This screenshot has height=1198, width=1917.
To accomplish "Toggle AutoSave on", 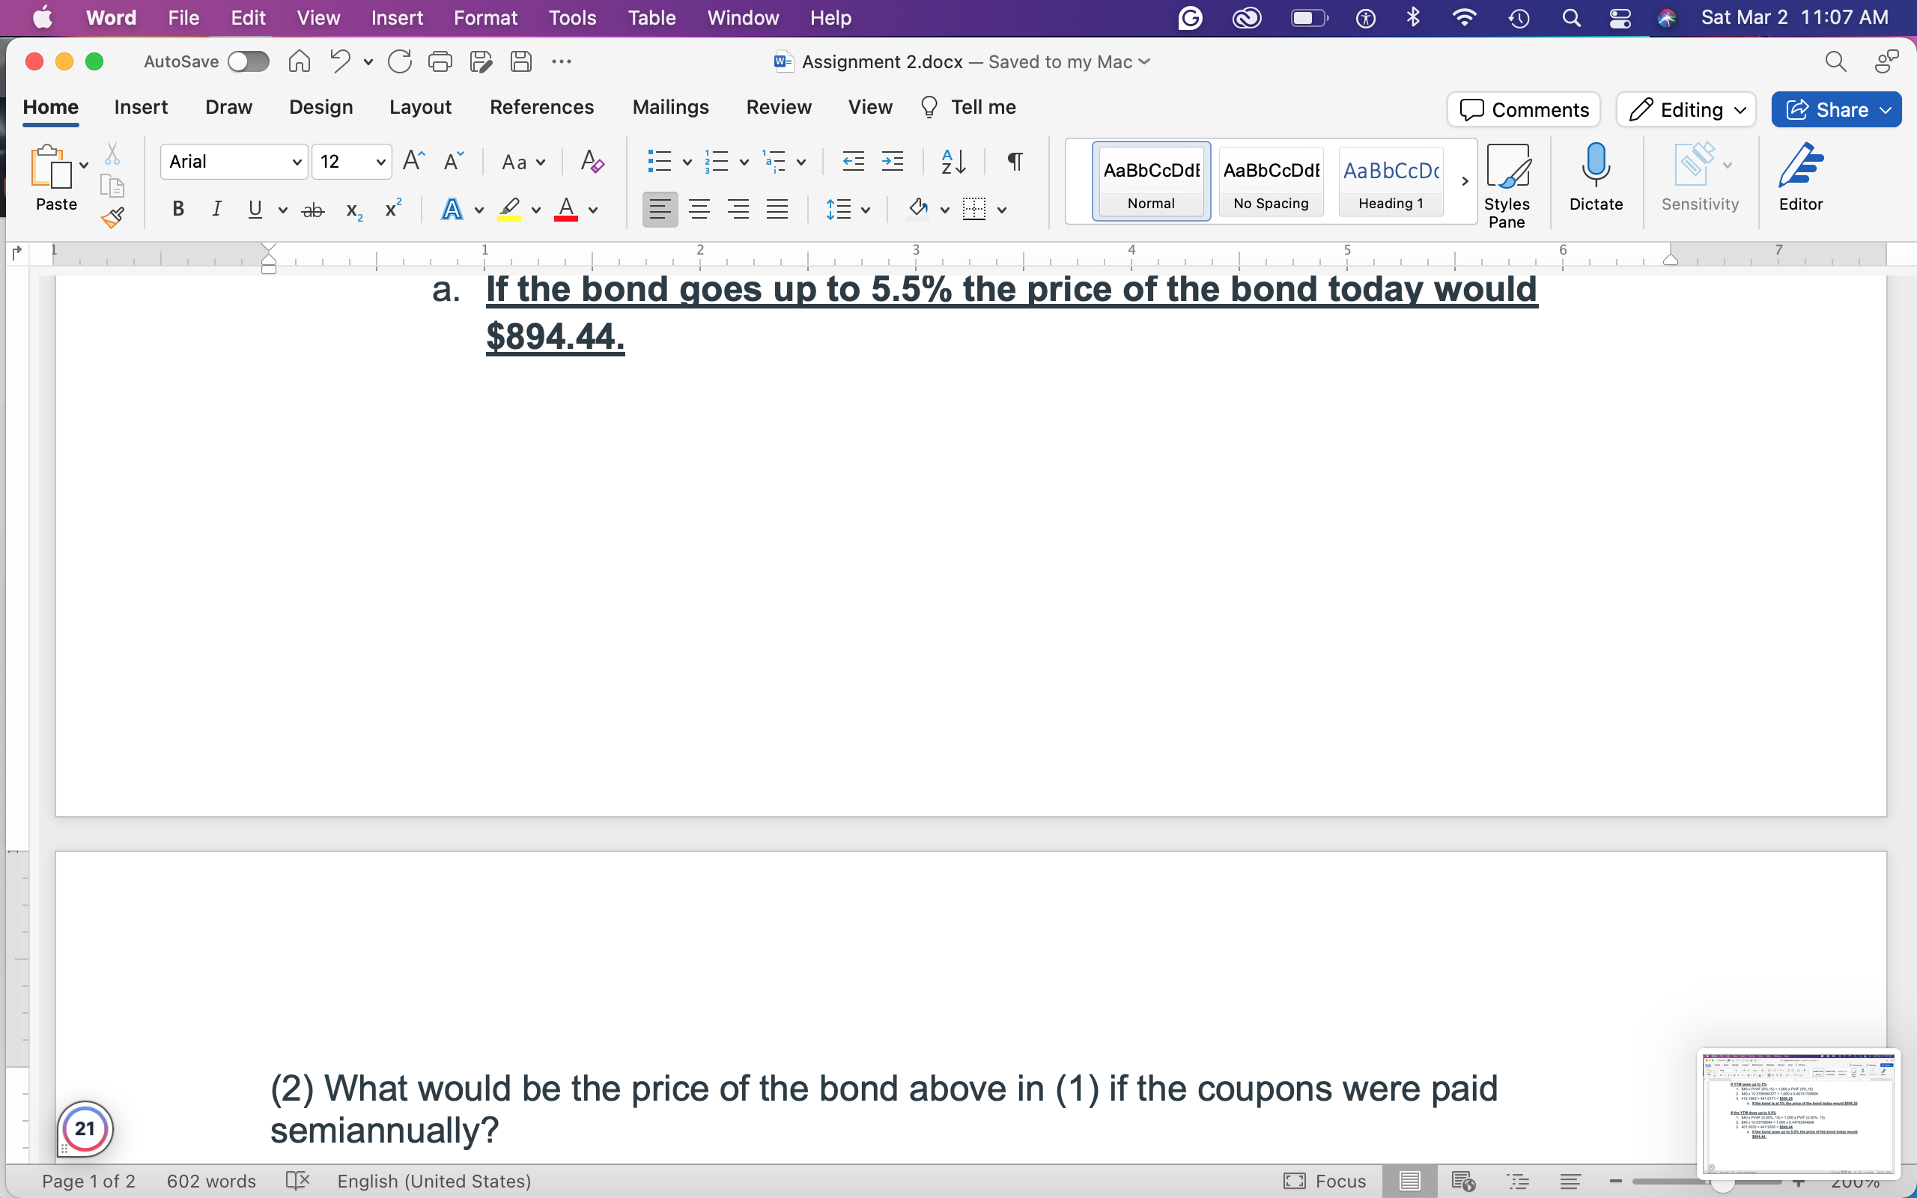I will (x=247, y=61).
